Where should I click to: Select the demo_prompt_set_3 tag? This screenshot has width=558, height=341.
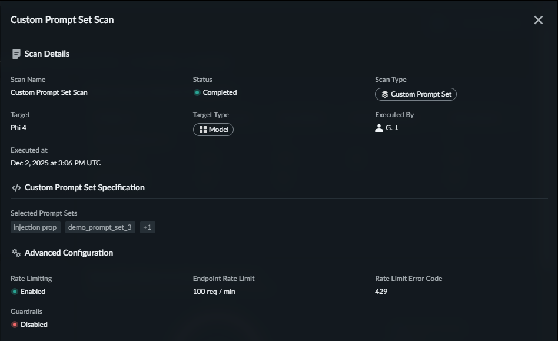[100, 227]
